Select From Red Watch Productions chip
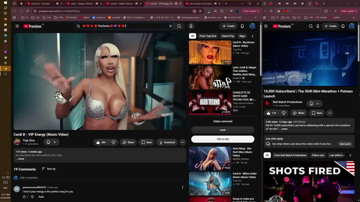This screenshot has height=202, width=360. (x=290, y=155)
